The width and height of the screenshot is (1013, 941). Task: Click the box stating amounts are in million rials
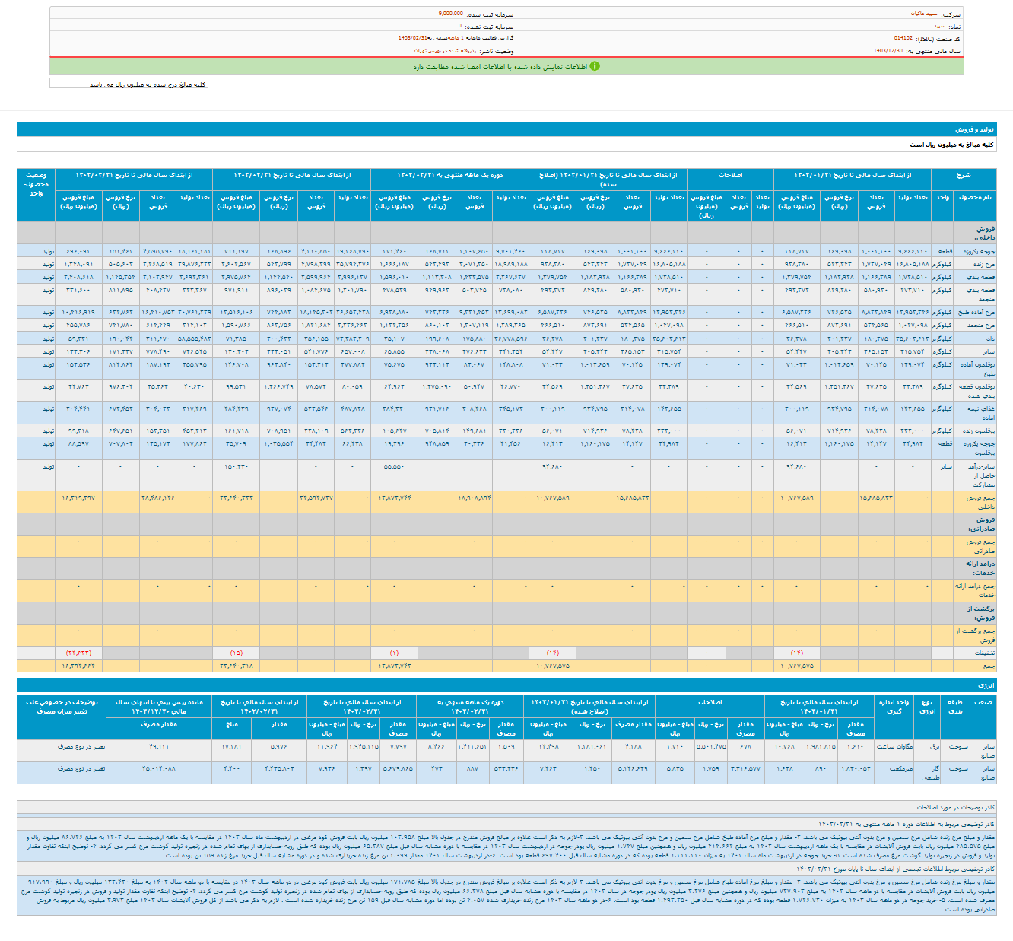coord(129,84)
